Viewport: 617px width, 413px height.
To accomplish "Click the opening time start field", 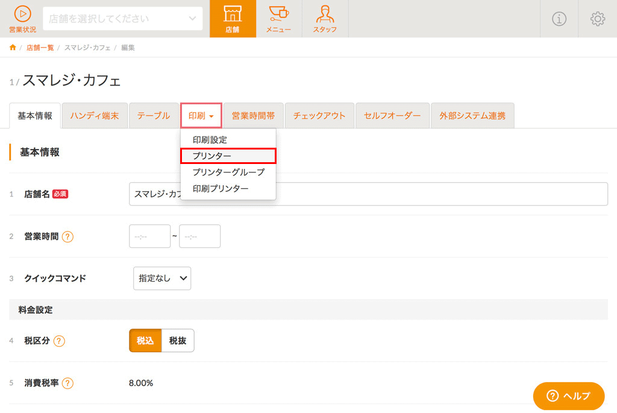I will coord(149,236).
